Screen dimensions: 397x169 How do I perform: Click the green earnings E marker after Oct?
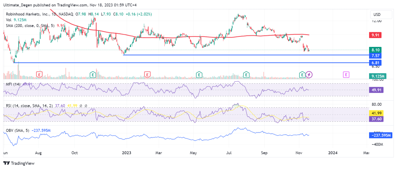pos(93,75)
